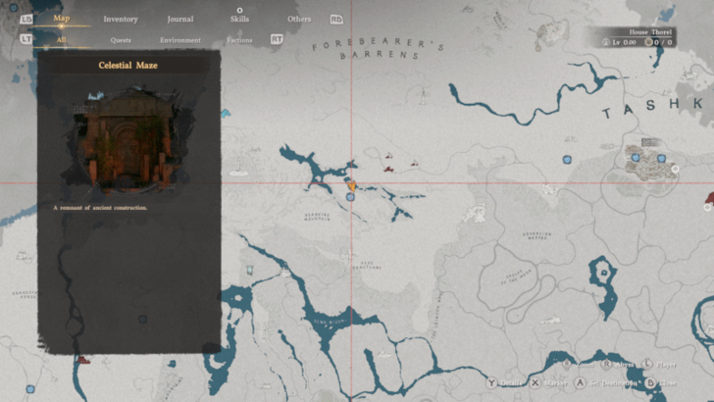Open the Skills tab

[239, 20]
